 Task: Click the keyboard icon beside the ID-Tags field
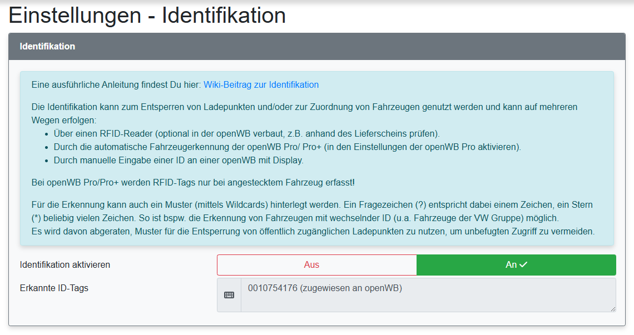coord(229,295)
